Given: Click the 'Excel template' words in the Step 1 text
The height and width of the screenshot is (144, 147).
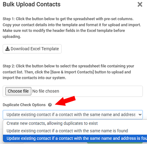Looking at the screenshot, I should [100, 30].
